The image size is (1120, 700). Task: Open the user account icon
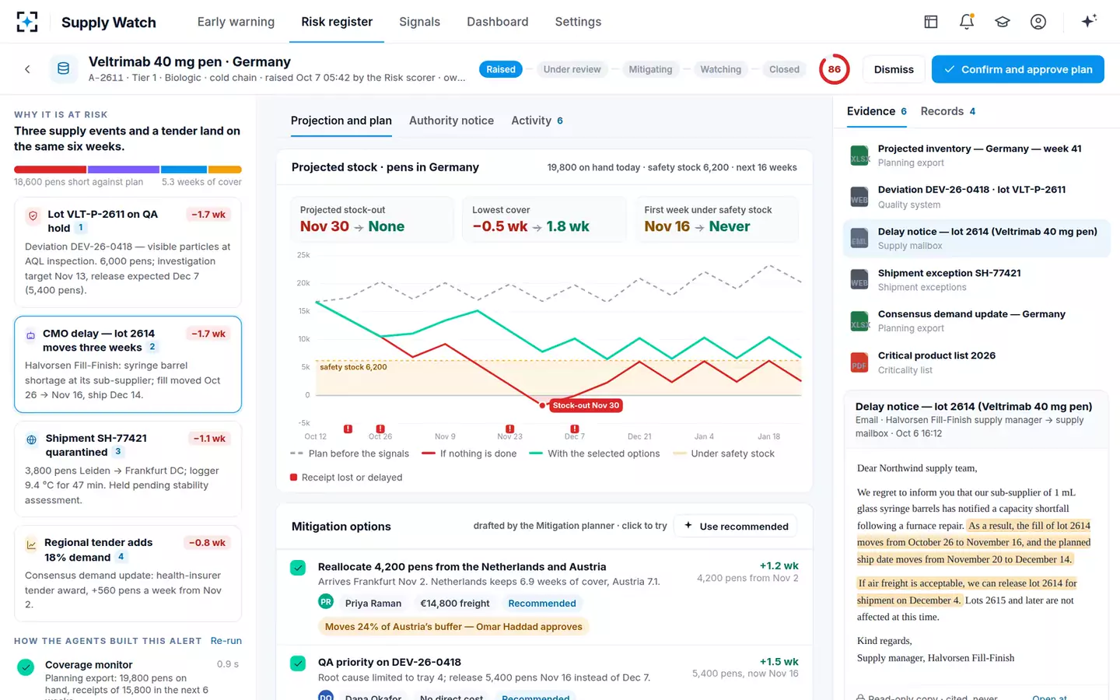(x=1038, y=22)
